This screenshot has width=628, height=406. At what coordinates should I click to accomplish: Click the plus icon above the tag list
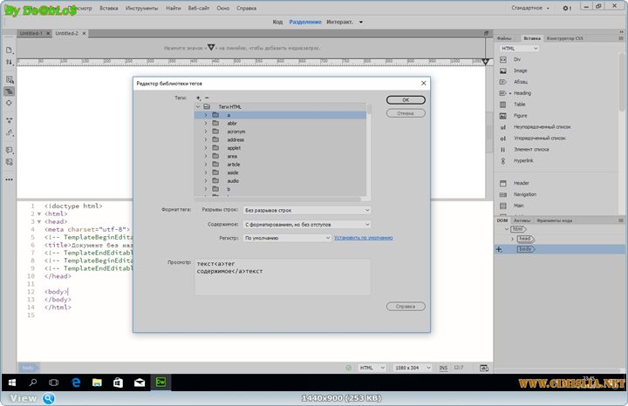coord(198,98)
